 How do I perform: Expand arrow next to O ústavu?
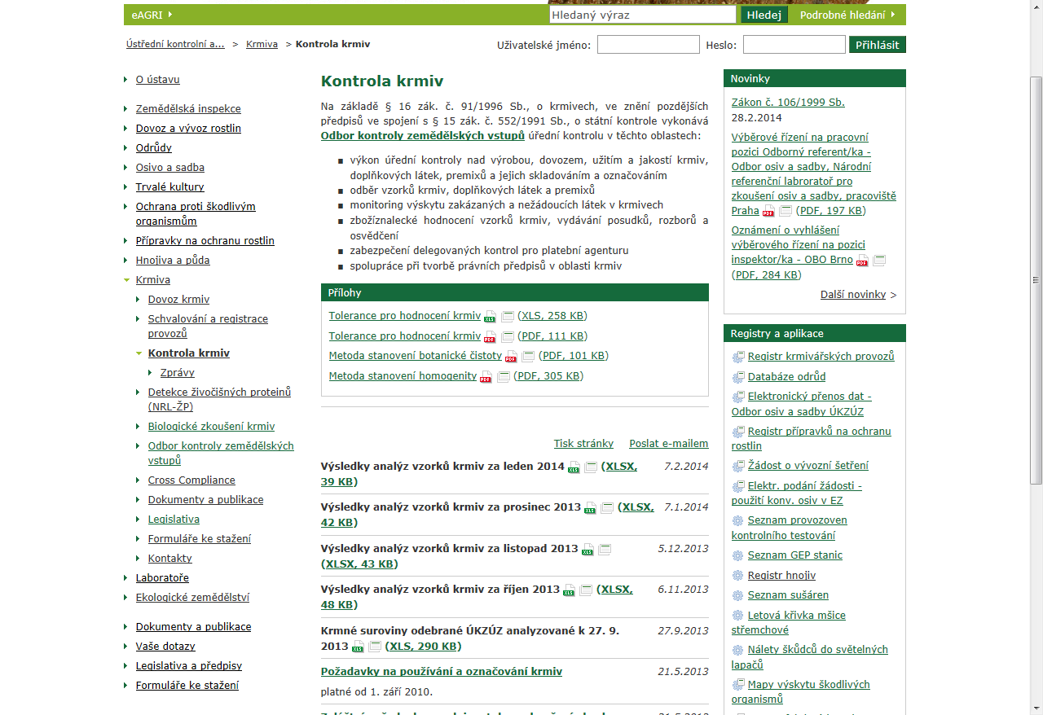(126, 80)
